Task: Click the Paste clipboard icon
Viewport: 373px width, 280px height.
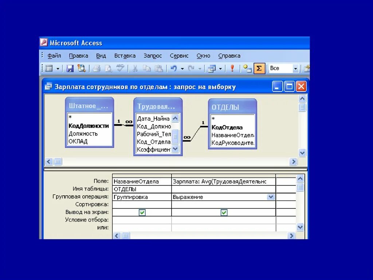Action: tap(159, 69)
